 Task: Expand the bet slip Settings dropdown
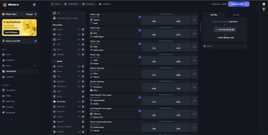pos(245,46)
